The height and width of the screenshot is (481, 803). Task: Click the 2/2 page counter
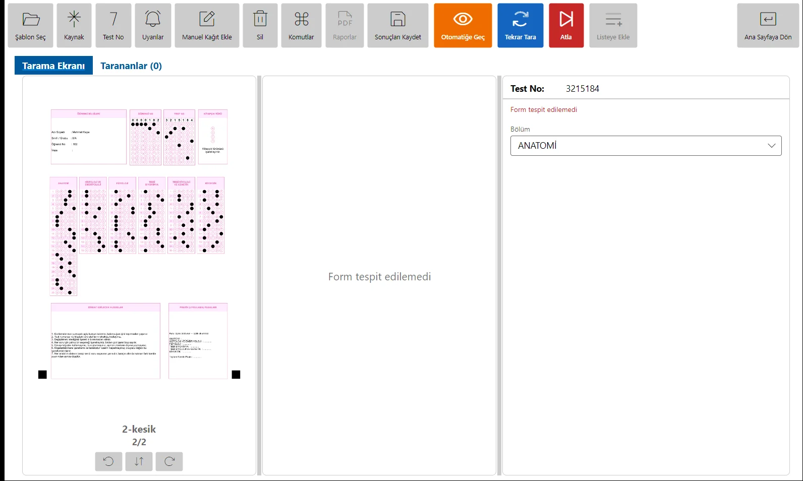click(x=139, y=442)
